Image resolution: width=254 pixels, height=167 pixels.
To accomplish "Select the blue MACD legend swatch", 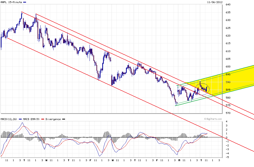I will coord(20,119).
